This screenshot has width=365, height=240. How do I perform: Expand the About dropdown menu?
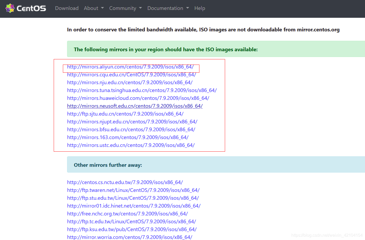click(x=94, y=8)
